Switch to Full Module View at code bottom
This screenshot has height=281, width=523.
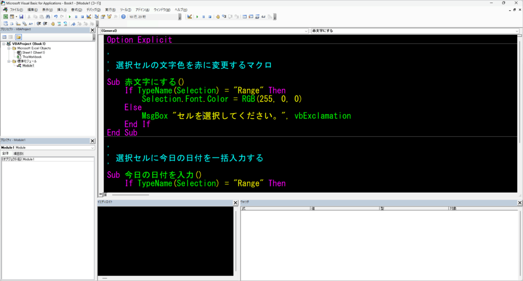[x=105, y=194]
